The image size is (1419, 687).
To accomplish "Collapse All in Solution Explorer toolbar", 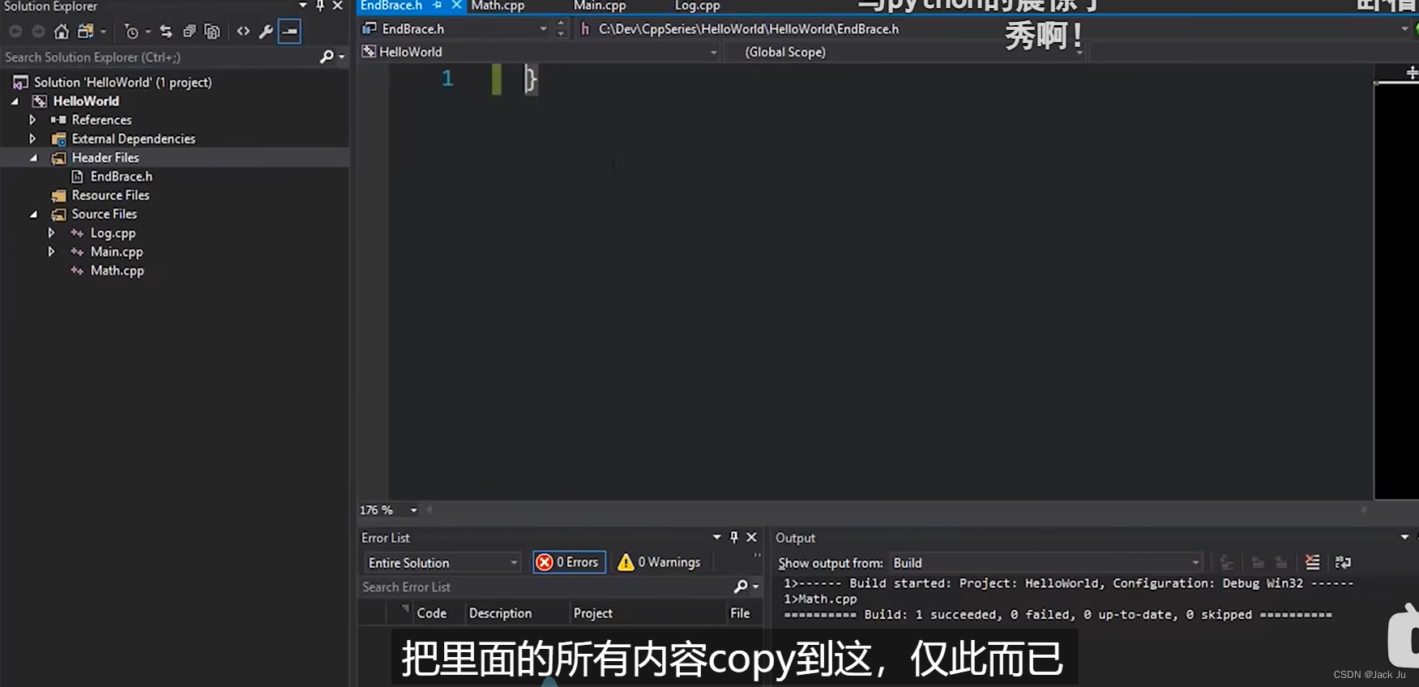I will [x=189, y=32].
